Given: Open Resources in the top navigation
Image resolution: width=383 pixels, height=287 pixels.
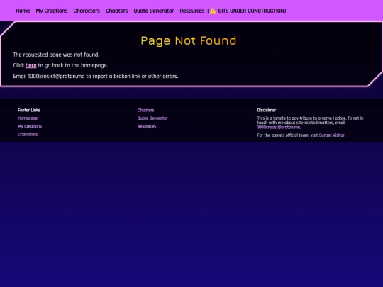Looking at the screenshot, I should 192,11.
